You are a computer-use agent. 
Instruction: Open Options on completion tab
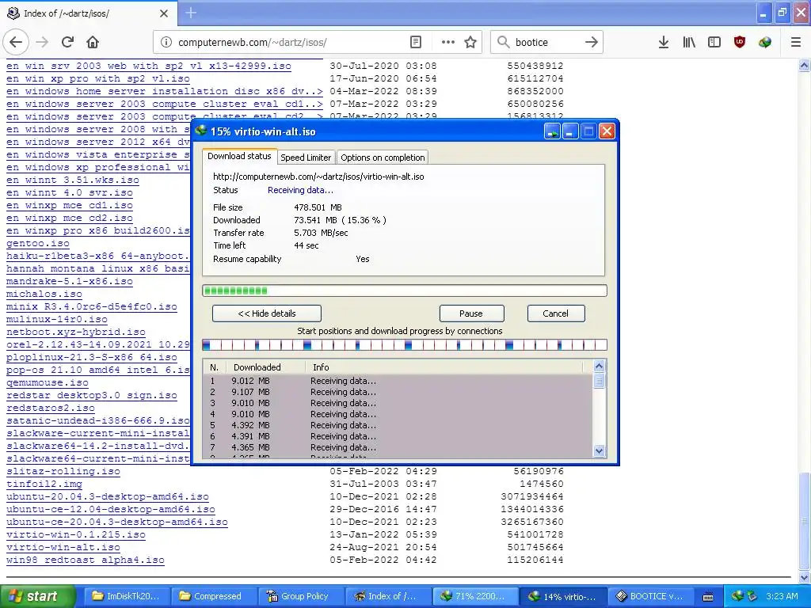[x=383, y=158]
